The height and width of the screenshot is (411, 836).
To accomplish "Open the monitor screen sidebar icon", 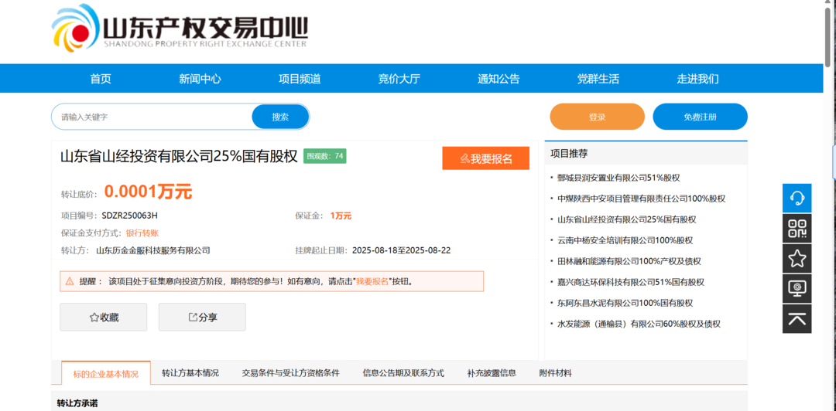I will coord(797,289).
